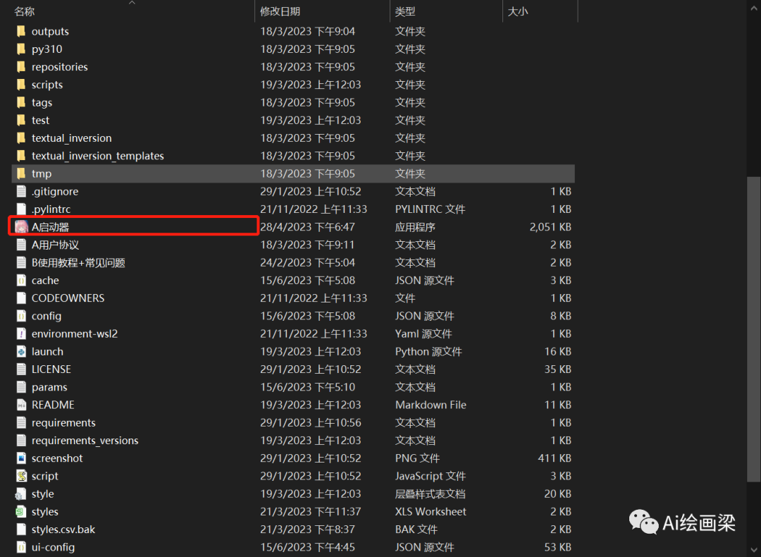Click the 411 KB size cell
761x557 pixels.
(555, 458)
